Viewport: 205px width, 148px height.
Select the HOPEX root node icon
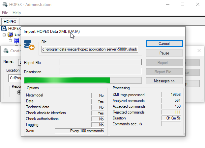(4, 29)
